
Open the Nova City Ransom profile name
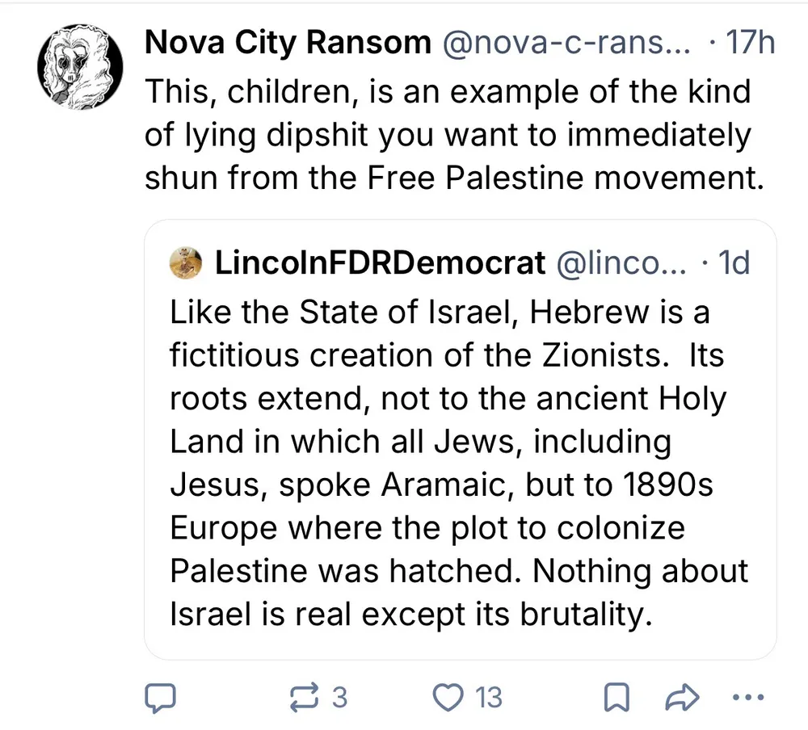[287, 43]
